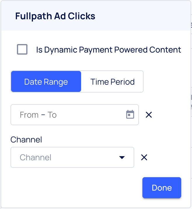
Task: Expand the Channel dropdown
Action: [x=72, y=158]
